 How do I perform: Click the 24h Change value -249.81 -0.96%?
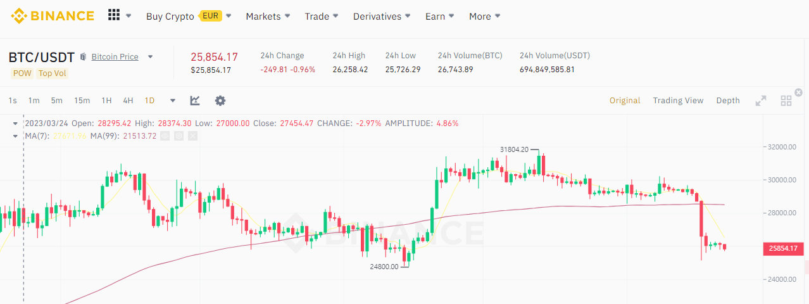pos(287,69)
